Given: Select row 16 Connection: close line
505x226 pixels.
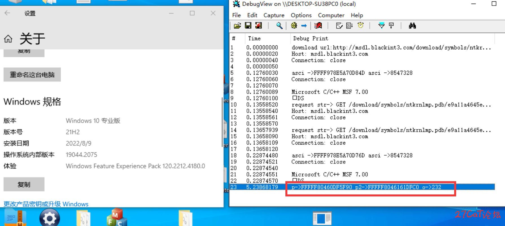Looking at the screenshot, I should click(x=362, y=143).
